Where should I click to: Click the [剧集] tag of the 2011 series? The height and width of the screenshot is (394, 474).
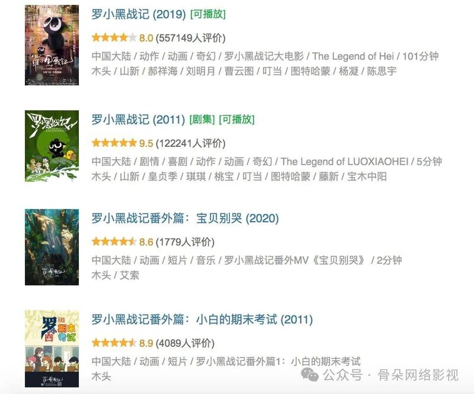pos(202,120)
